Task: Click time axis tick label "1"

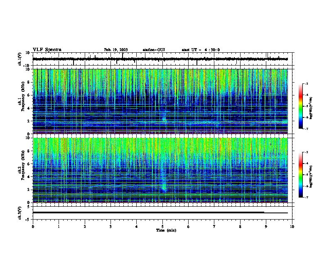Action: tap(59, 227)
